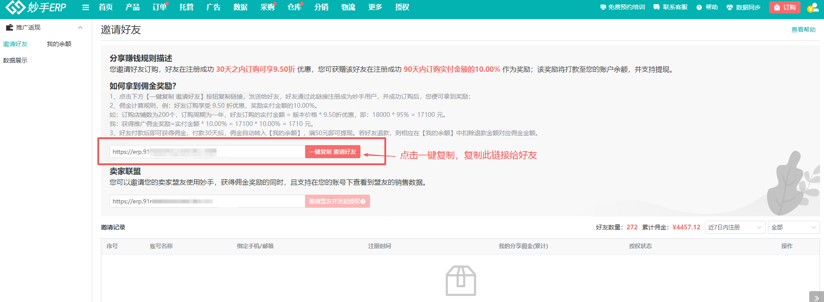Open the 数据 menu

coord(240,7)
